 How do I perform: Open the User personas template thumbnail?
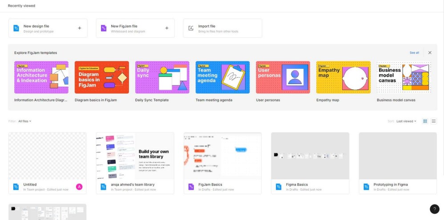coord(283,77)
